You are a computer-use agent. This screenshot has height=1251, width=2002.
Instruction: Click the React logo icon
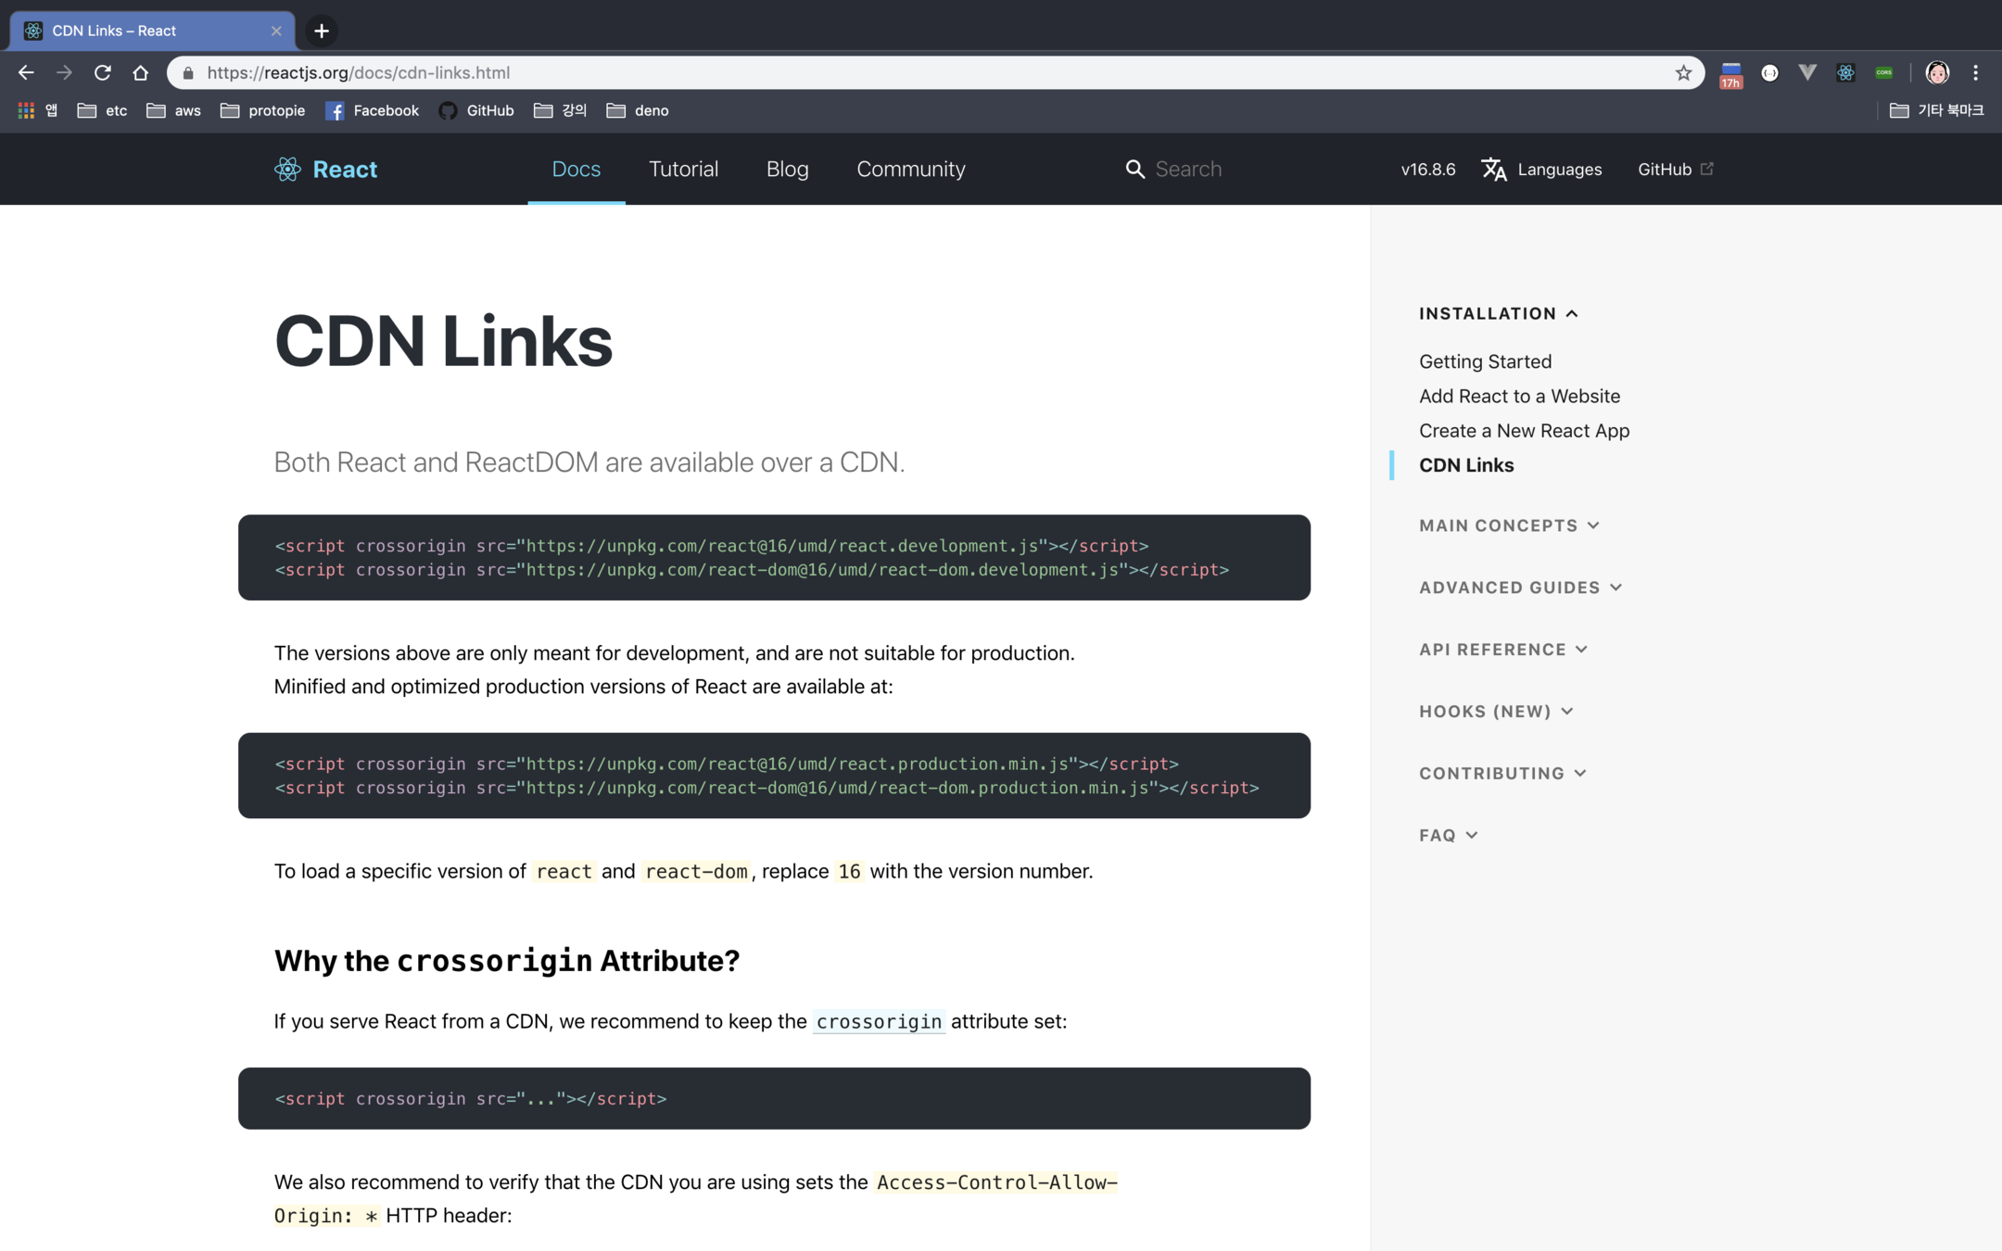[287, 169]
